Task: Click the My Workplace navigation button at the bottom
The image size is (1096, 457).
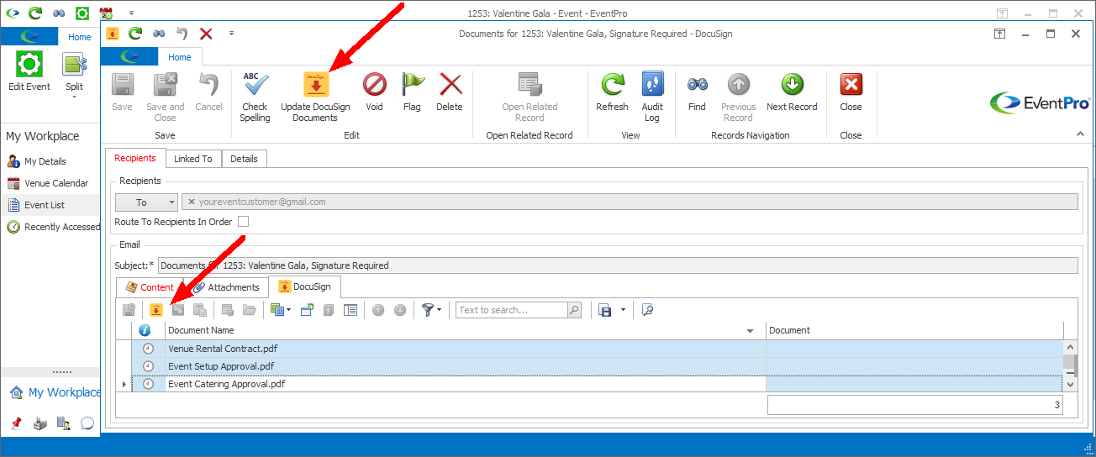Action: point(54,392)
